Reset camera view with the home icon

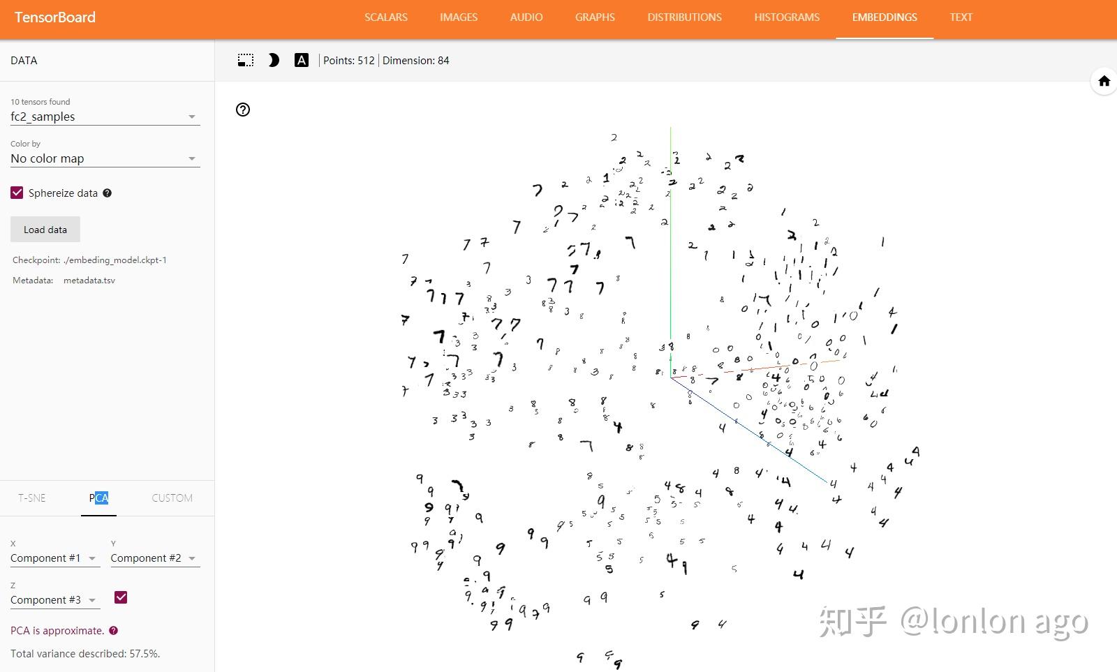tap(1104, 81)
